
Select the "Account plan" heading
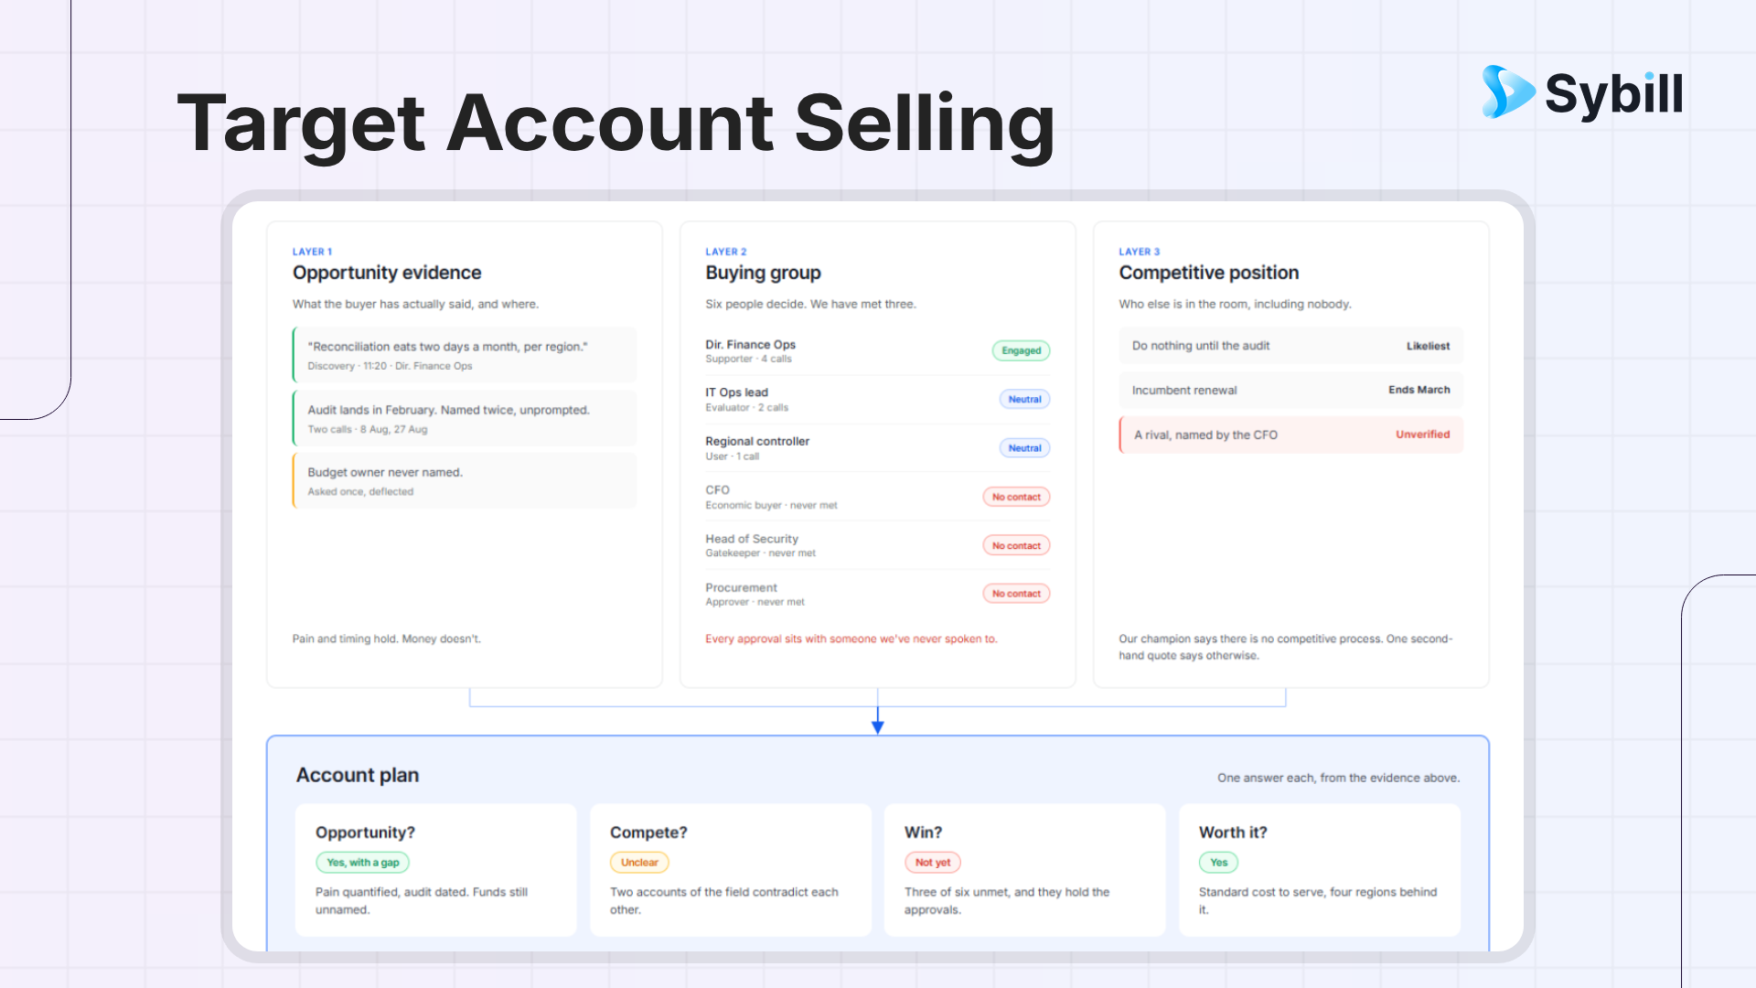(x=358, y=775)
